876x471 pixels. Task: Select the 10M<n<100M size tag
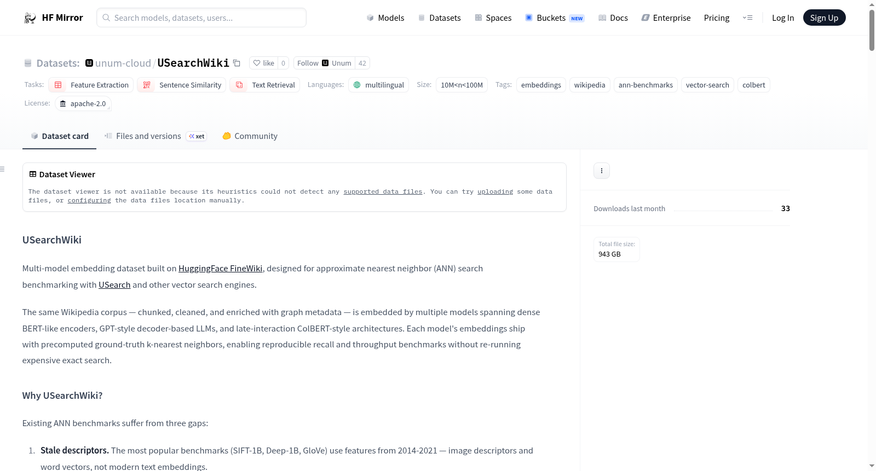pos(462,85)
